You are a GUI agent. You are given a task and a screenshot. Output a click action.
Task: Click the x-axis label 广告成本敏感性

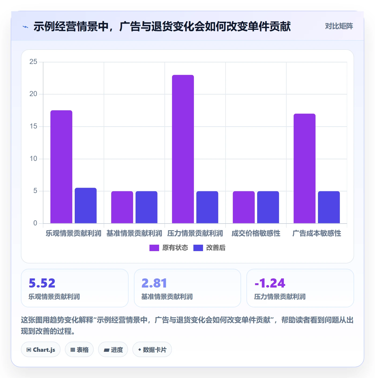(317, 233)
